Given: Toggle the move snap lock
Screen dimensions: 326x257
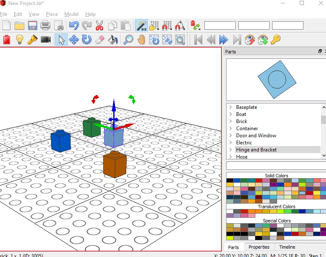Looking at the screenshot, I should click(x=167, y=26).
